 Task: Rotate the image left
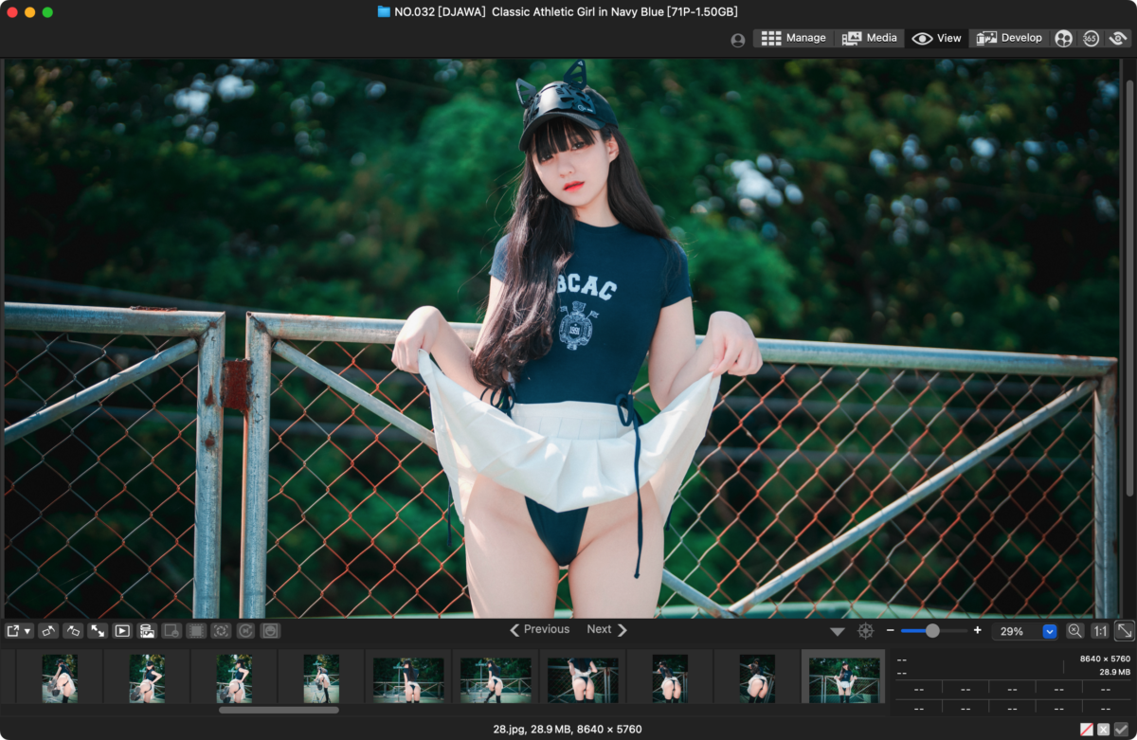[x=48, y=630]
